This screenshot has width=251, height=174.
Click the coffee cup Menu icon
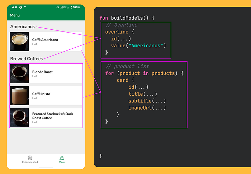62,158
